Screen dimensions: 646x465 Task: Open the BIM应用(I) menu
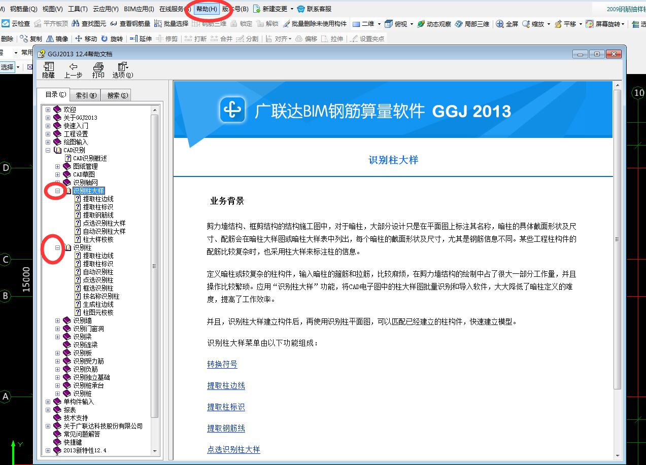coord(139,9)
